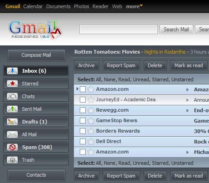Select None in the bottom Select row
The width and height of the screenshot is (209, 183).
[110, 163]
